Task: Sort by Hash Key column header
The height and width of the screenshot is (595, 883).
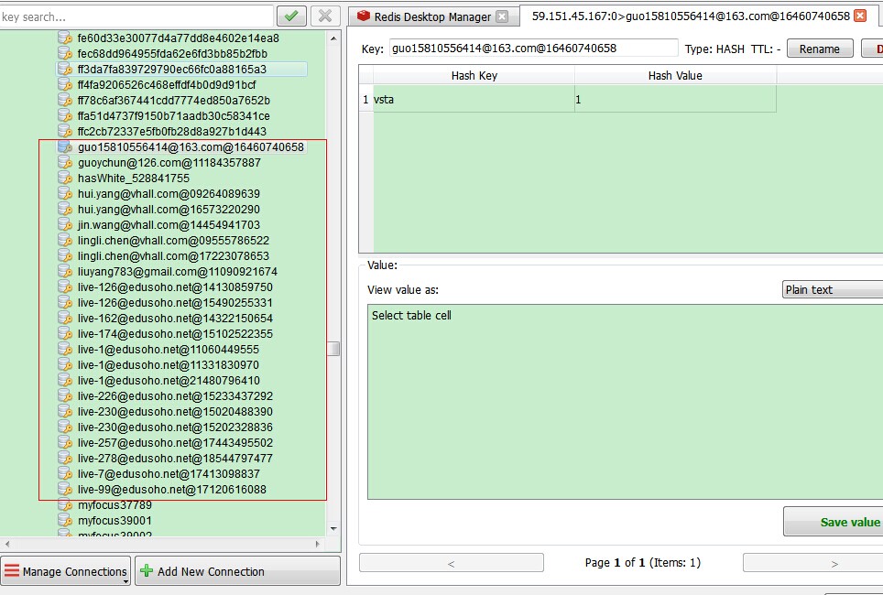Action: click(x=474, y=75)
